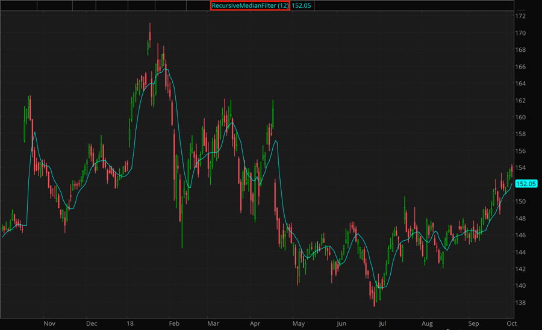Click the Feb label on time axis
Viewport: 542px width, 330px height.
point(174,323)
